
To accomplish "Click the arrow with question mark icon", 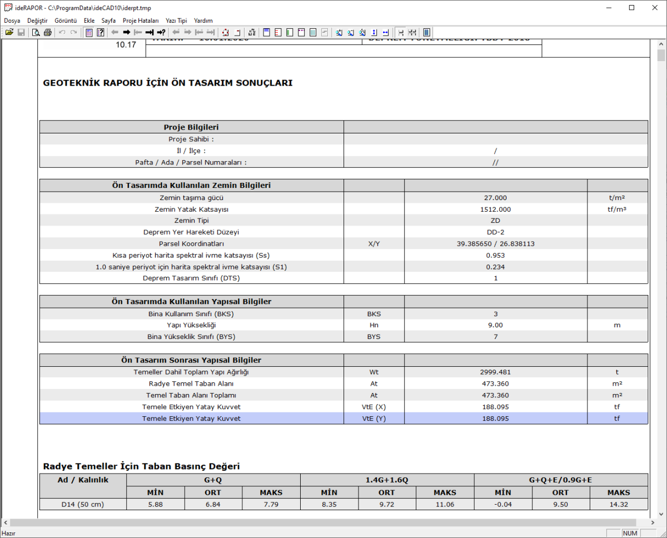I will point(161,32).
